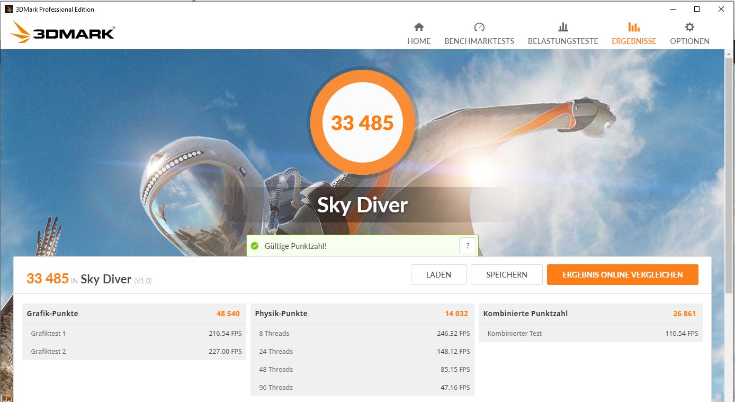
Task: Open the HOME tab
Action: pyautogui.click(x=419, y=33)
